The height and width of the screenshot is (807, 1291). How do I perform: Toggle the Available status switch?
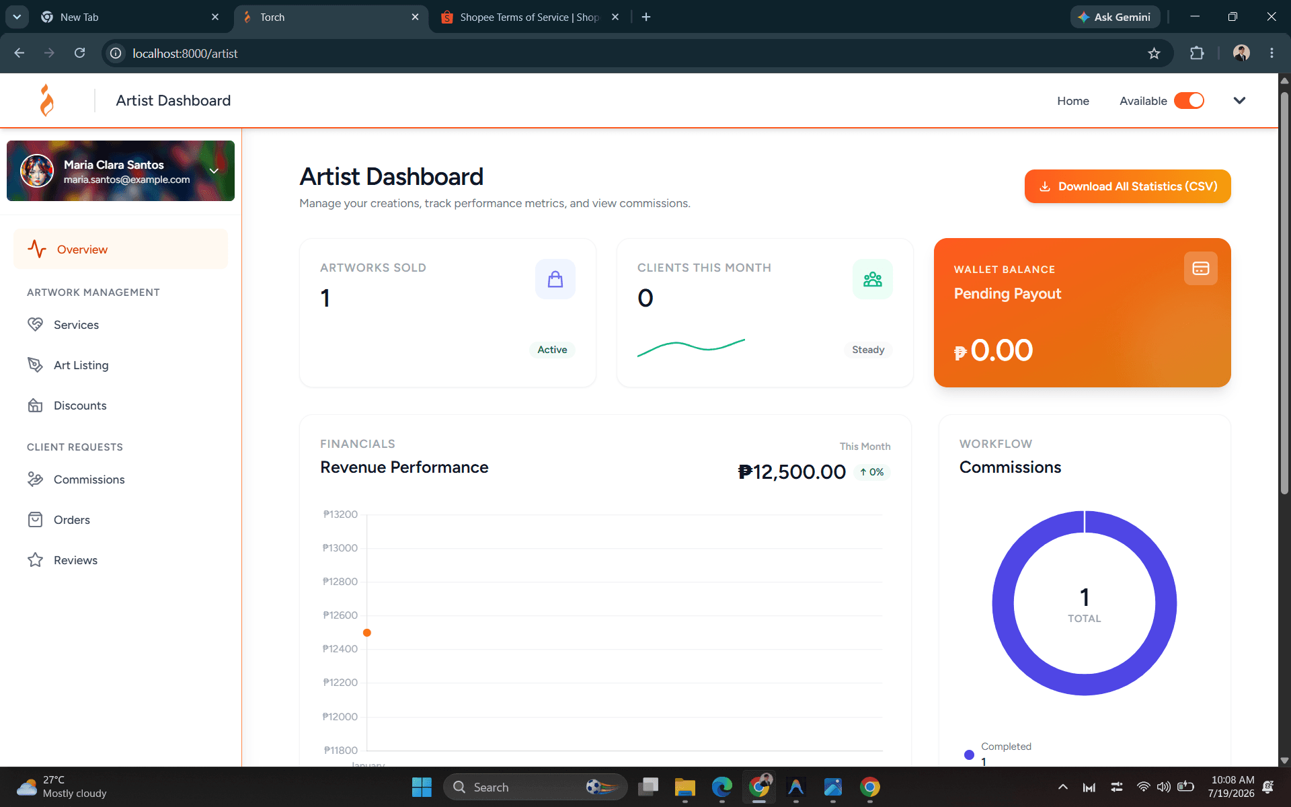(1189, 101)
